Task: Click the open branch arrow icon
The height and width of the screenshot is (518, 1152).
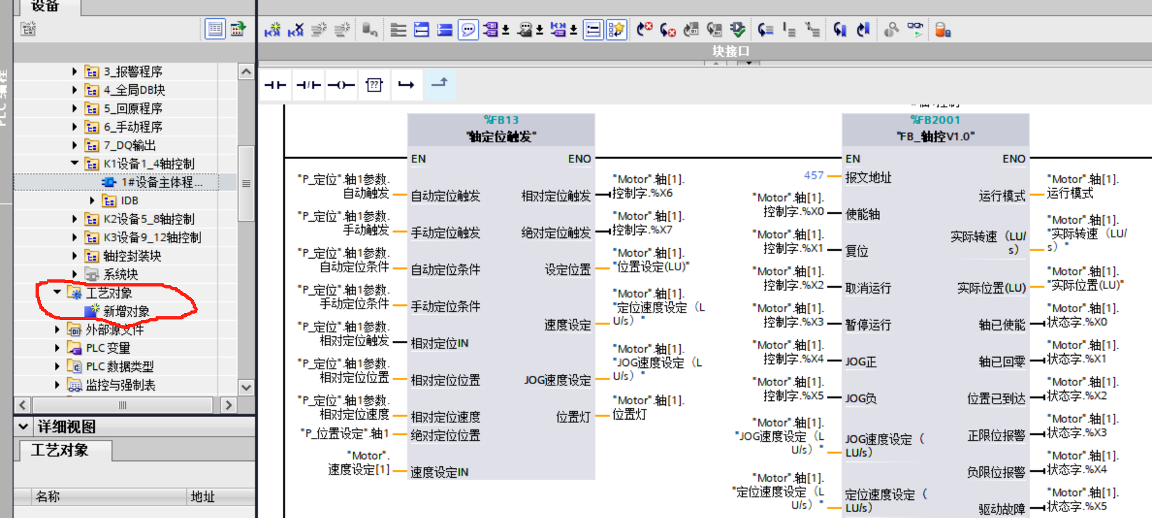Action: [406, 85]
